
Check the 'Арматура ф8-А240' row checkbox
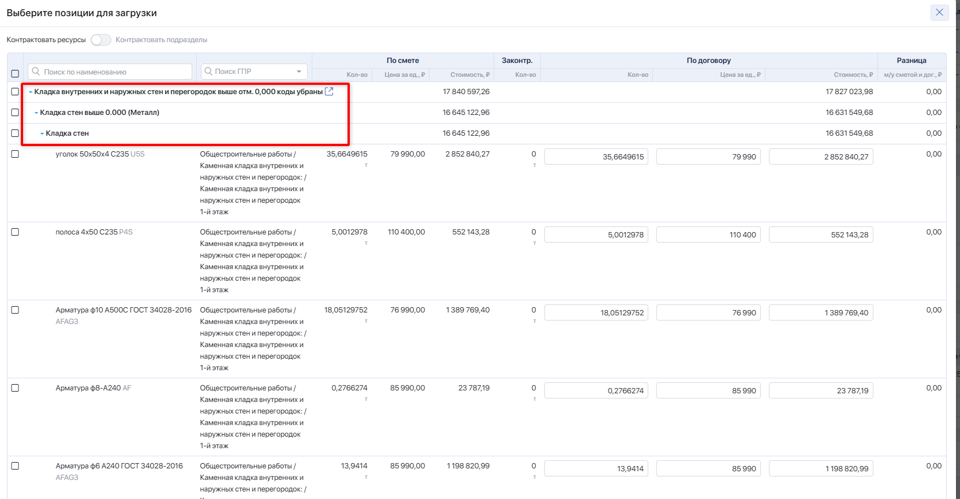tap(15, 388)
